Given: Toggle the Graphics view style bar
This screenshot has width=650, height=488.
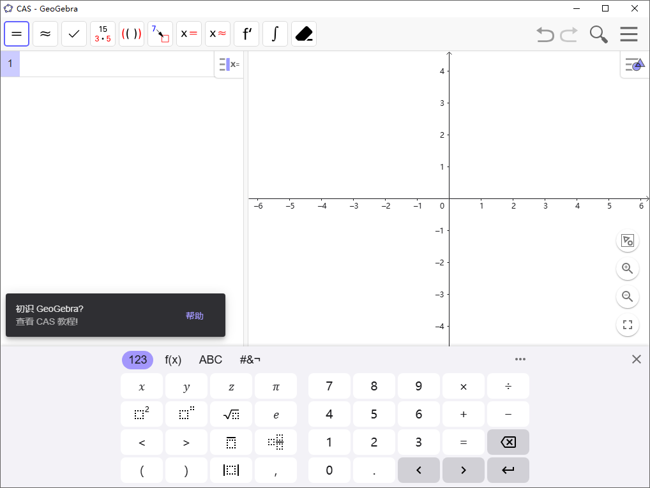Looking at the screenshot, I should click(x=634, y=64).
